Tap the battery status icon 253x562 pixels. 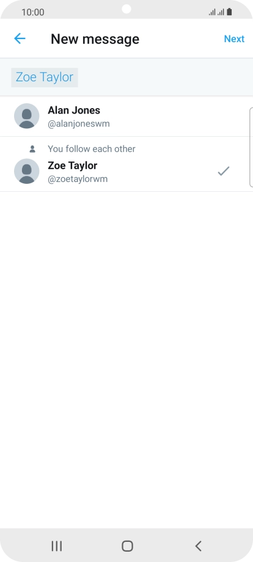coord(229,12)
